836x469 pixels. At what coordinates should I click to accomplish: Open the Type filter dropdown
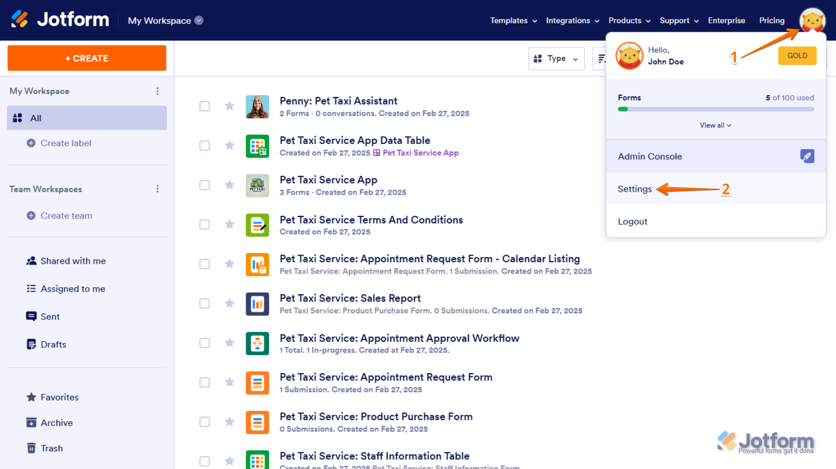556,59
